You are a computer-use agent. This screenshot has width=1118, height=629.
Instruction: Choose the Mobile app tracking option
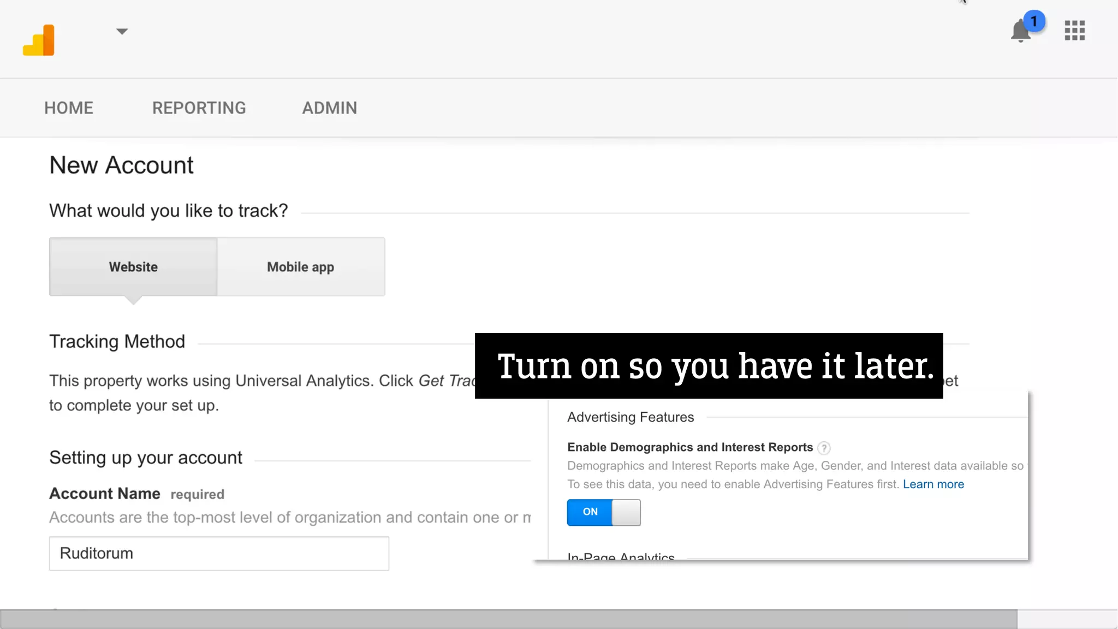pyautogui.click(x=301, y=267)
